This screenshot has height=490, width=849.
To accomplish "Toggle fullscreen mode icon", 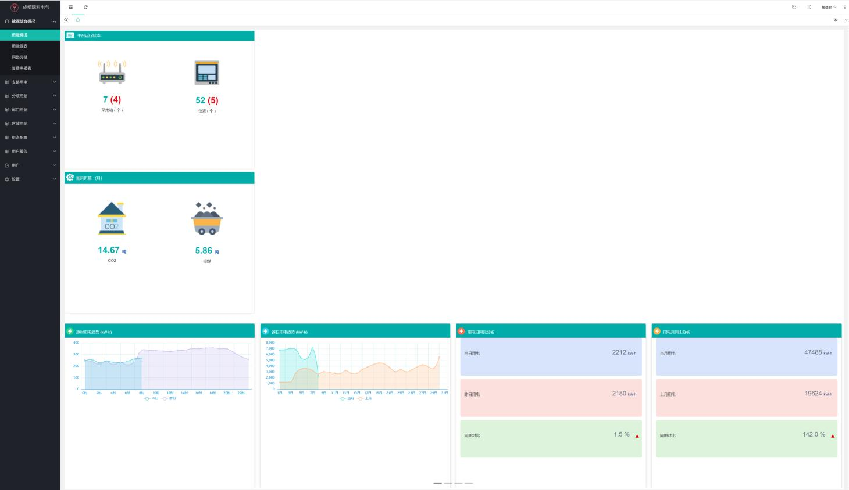I will 809,7.
